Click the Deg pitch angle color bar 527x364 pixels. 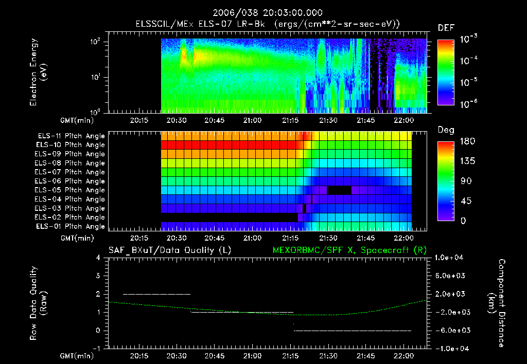446,181
